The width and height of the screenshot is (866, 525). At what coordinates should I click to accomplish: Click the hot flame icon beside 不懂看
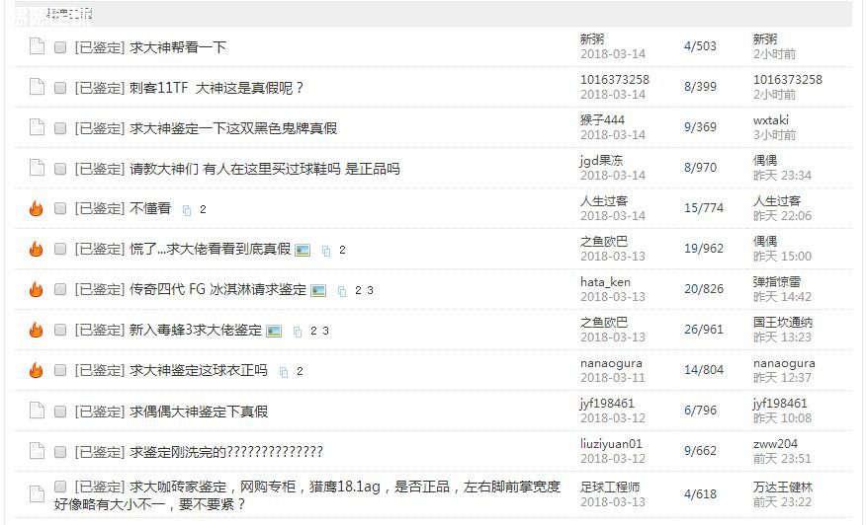click(x=37, y=208)
